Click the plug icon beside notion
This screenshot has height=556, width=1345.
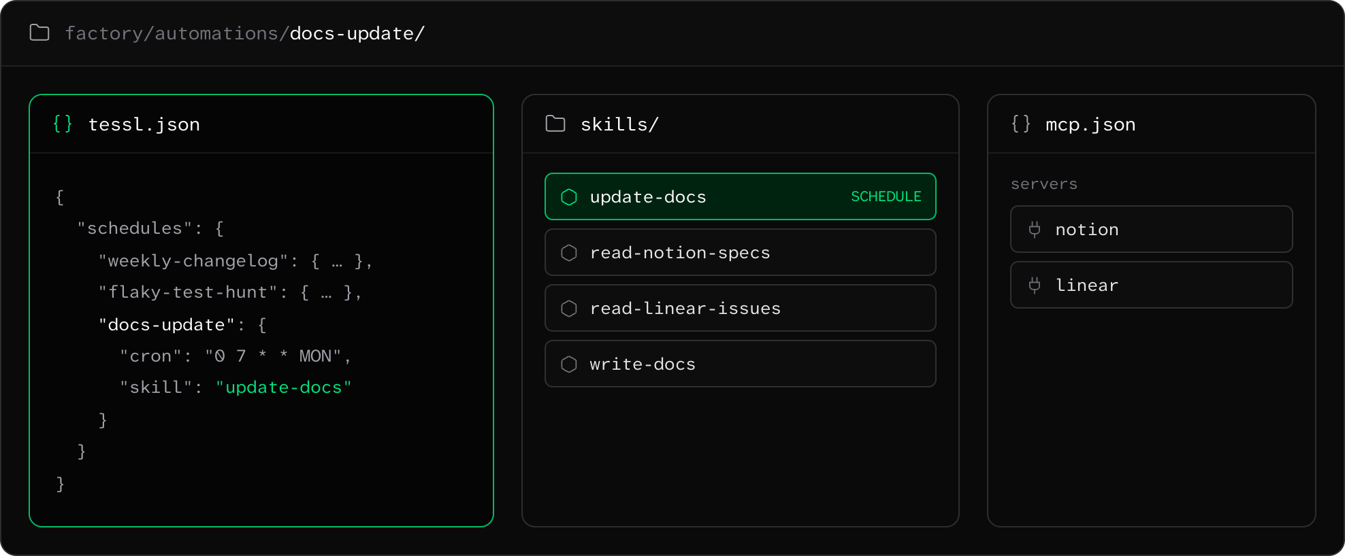click(1035, 230)
